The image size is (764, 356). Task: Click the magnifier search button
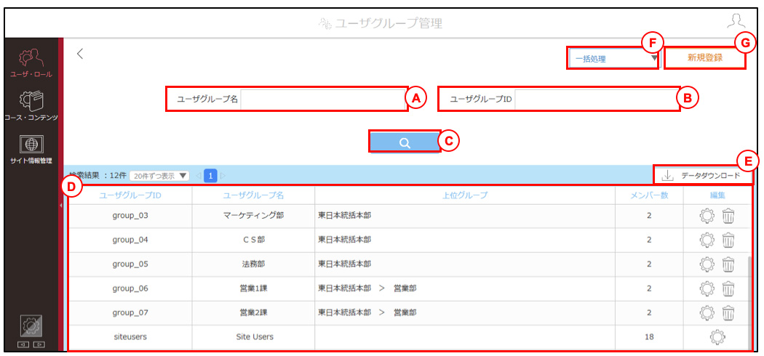(x=405, y=142)
